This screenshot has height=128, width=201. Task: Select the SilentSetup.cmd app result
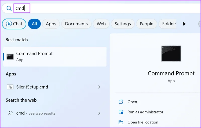[55, 87]
